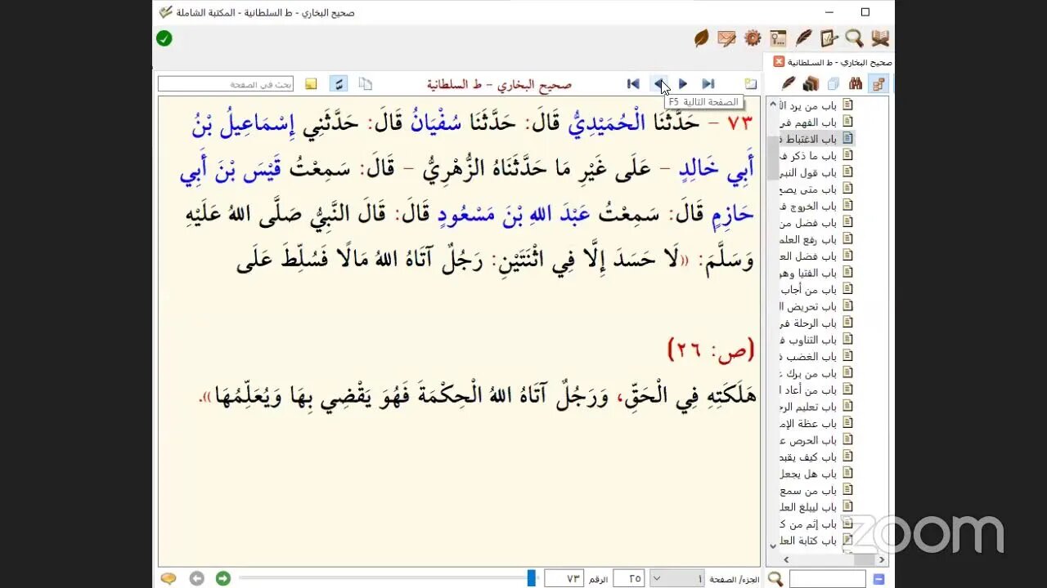
Task: Click the open book on stand icon
Action: pos(880,38)
